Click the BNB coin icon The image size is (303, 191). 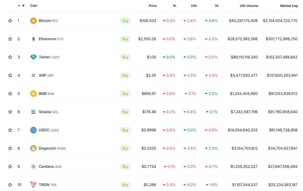tap(33, 94)
